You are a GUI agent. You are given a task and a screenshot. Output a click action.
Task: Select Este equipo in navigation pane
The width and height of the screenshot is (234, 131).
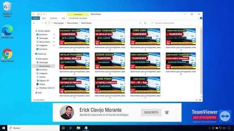point(43,59)
